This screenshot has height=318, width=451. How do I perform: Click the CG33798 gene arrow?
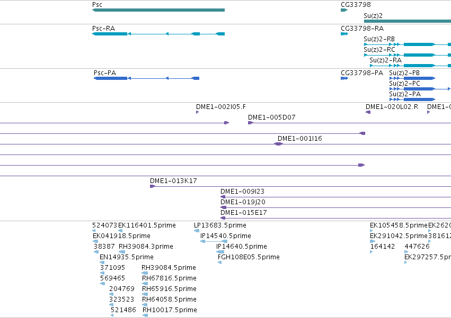[344, 10]
